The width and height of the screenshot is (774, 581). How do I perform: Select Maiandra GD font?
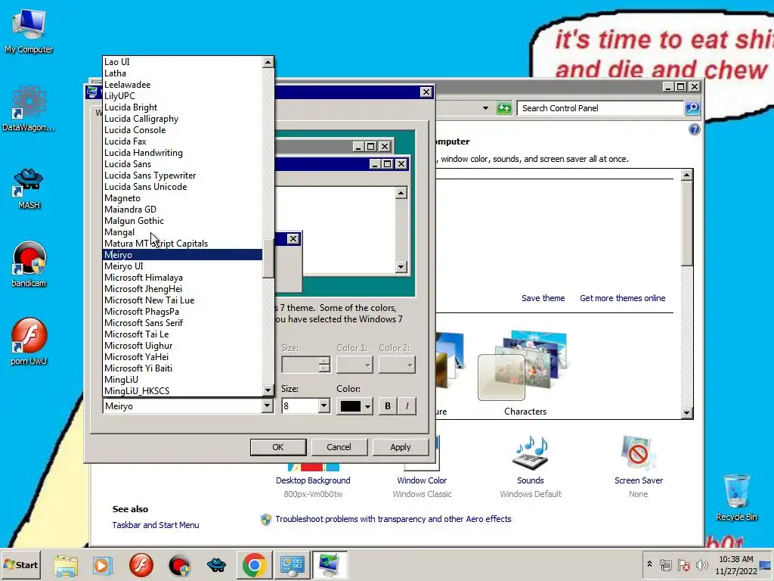point(182,210)
